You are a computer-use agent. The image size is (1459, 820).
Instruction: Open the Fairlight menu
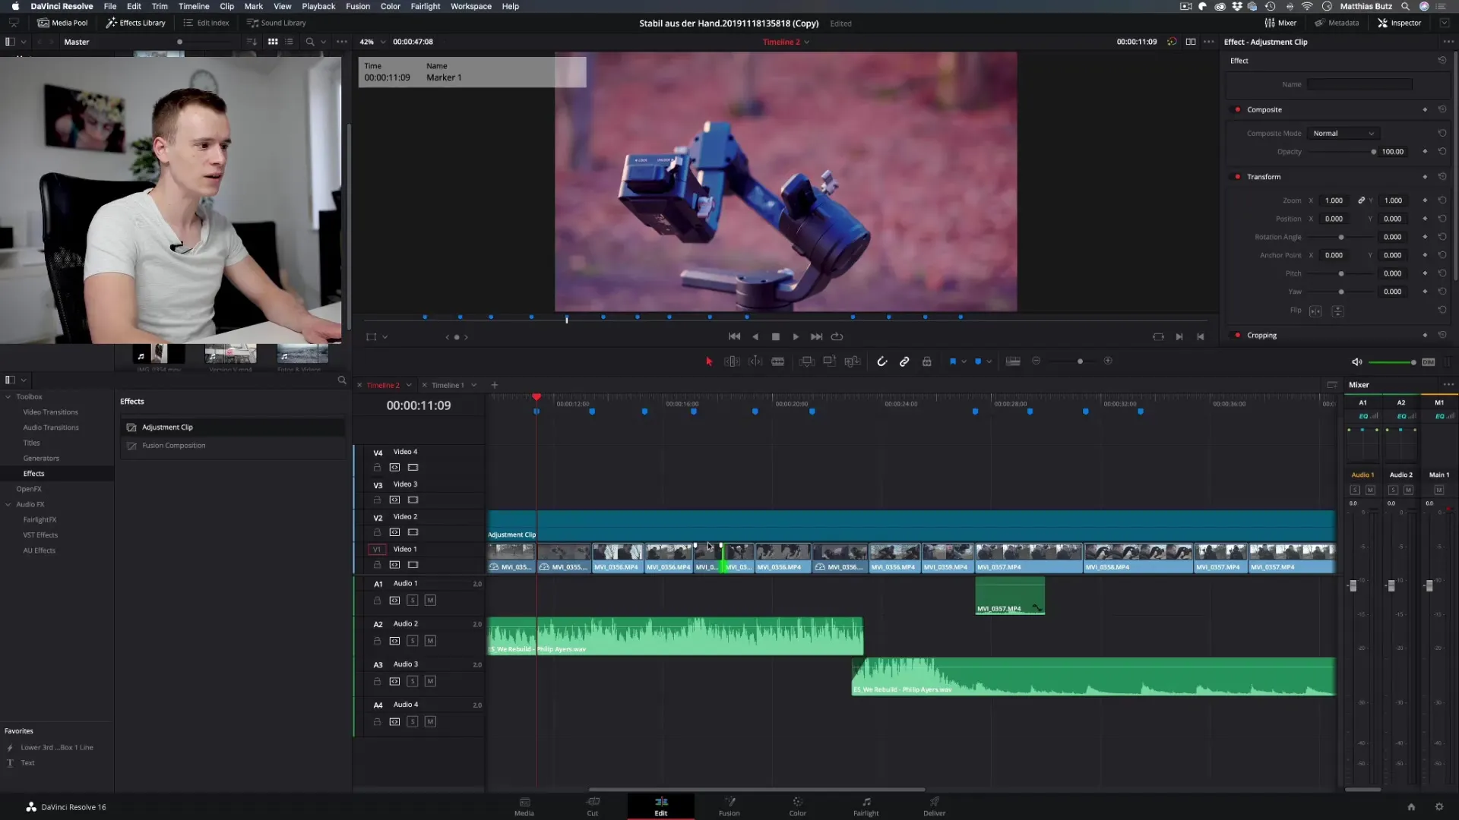tap(426, 6)
